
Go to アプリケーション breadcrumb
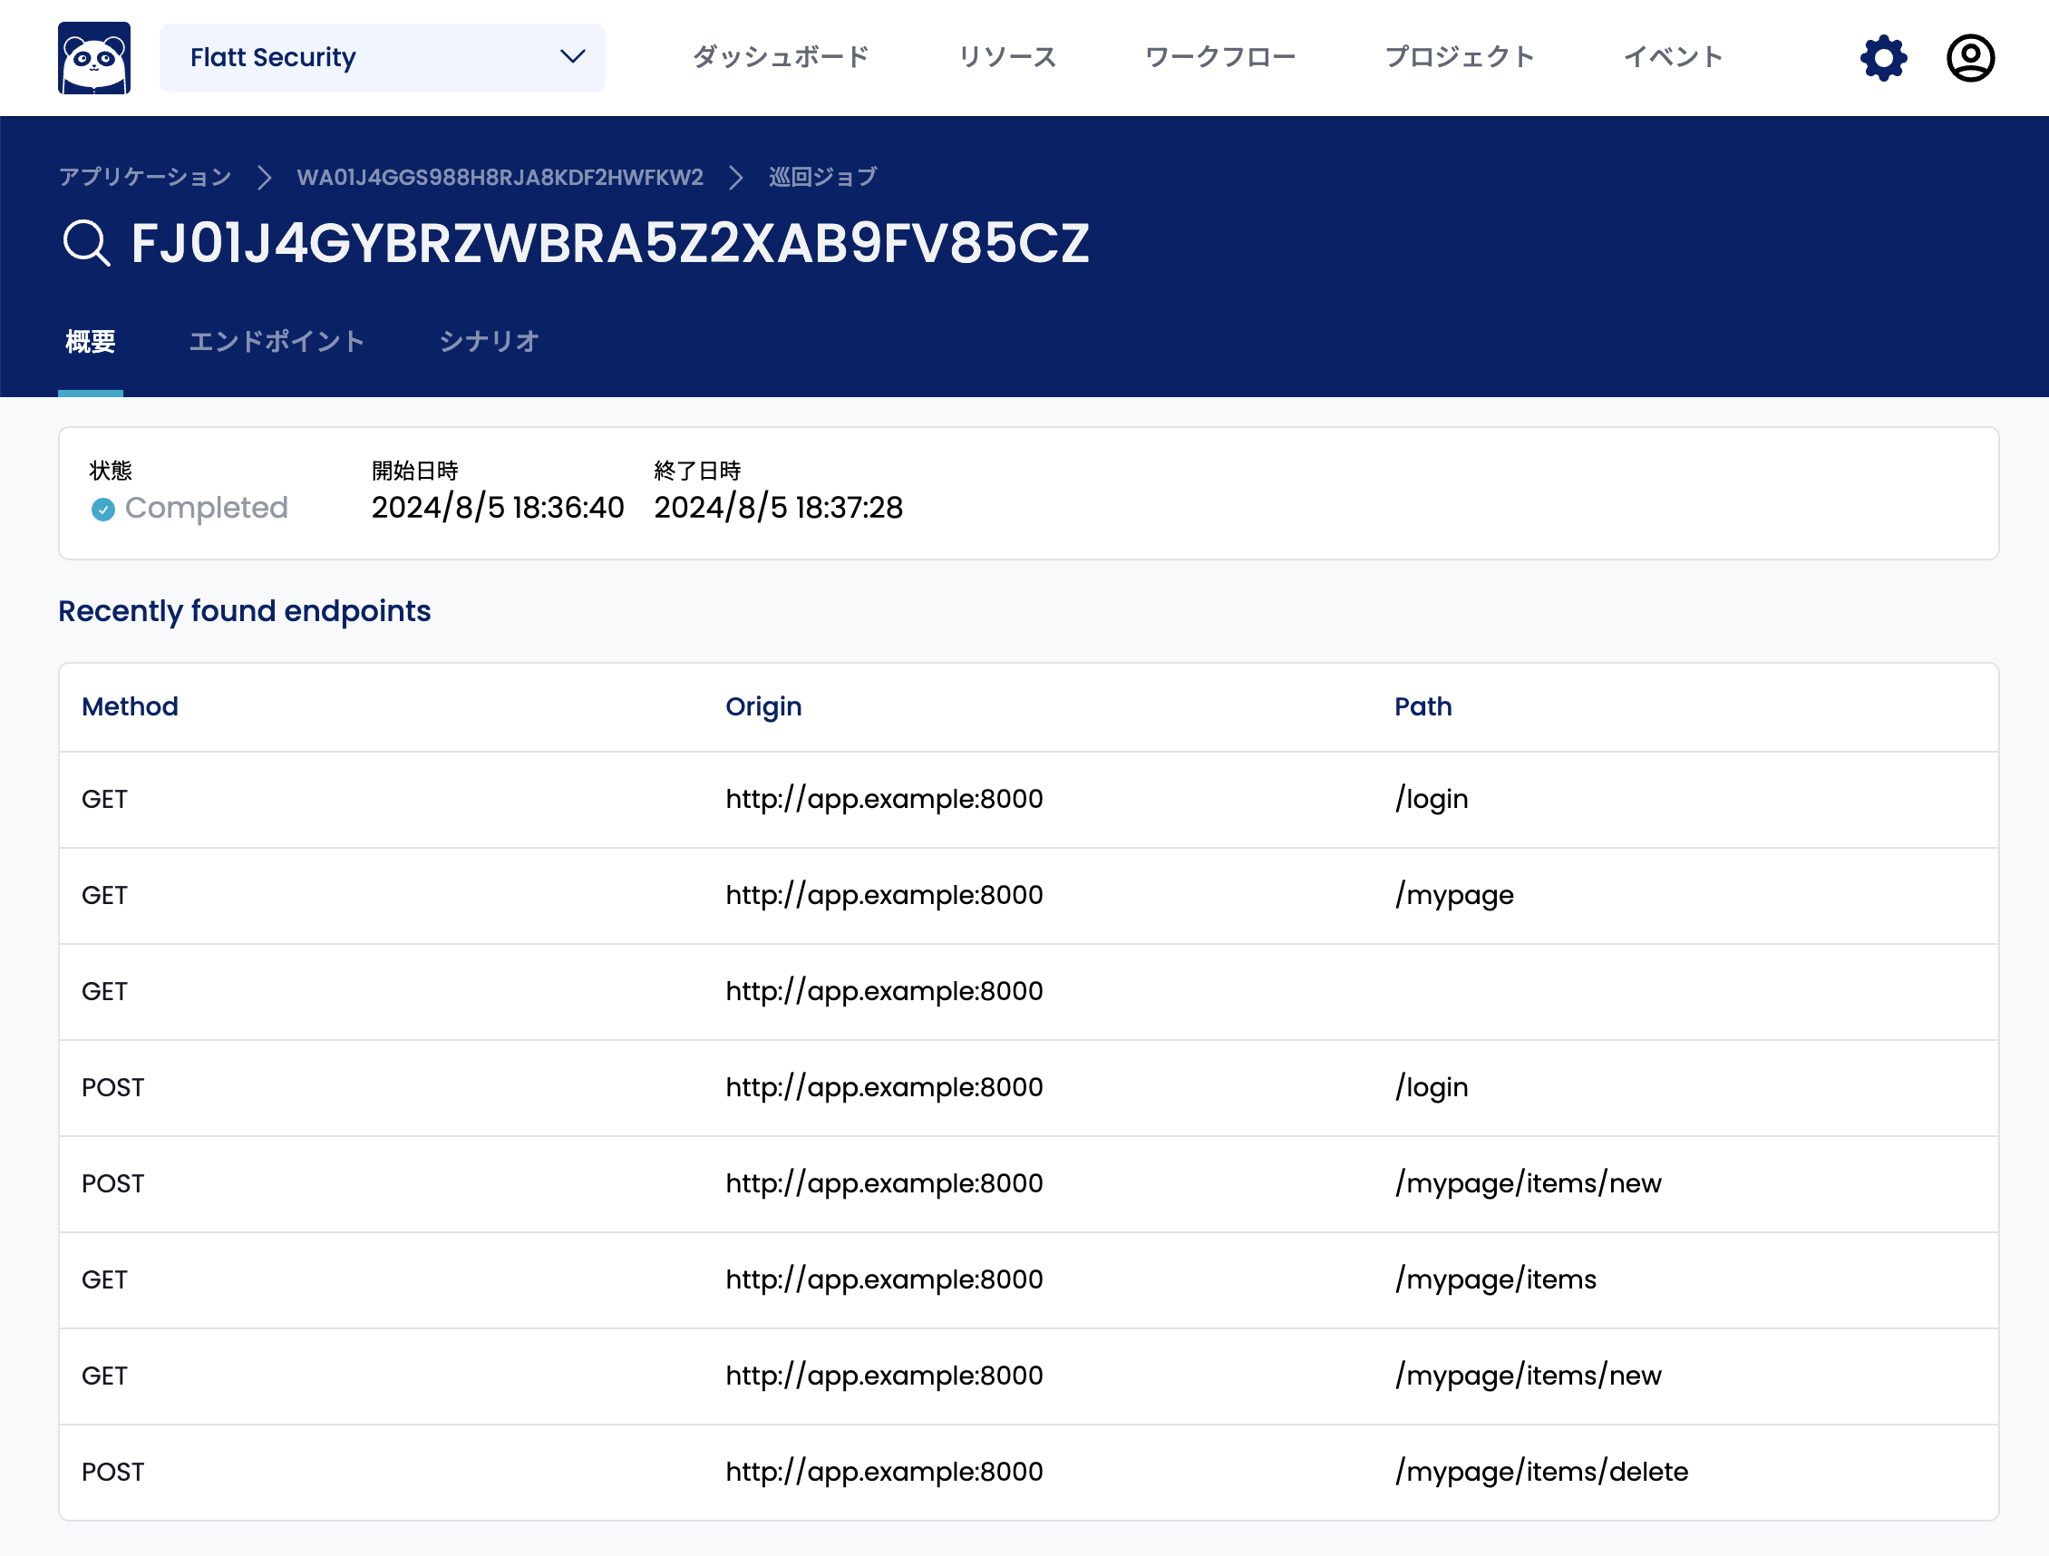[144, 177]
